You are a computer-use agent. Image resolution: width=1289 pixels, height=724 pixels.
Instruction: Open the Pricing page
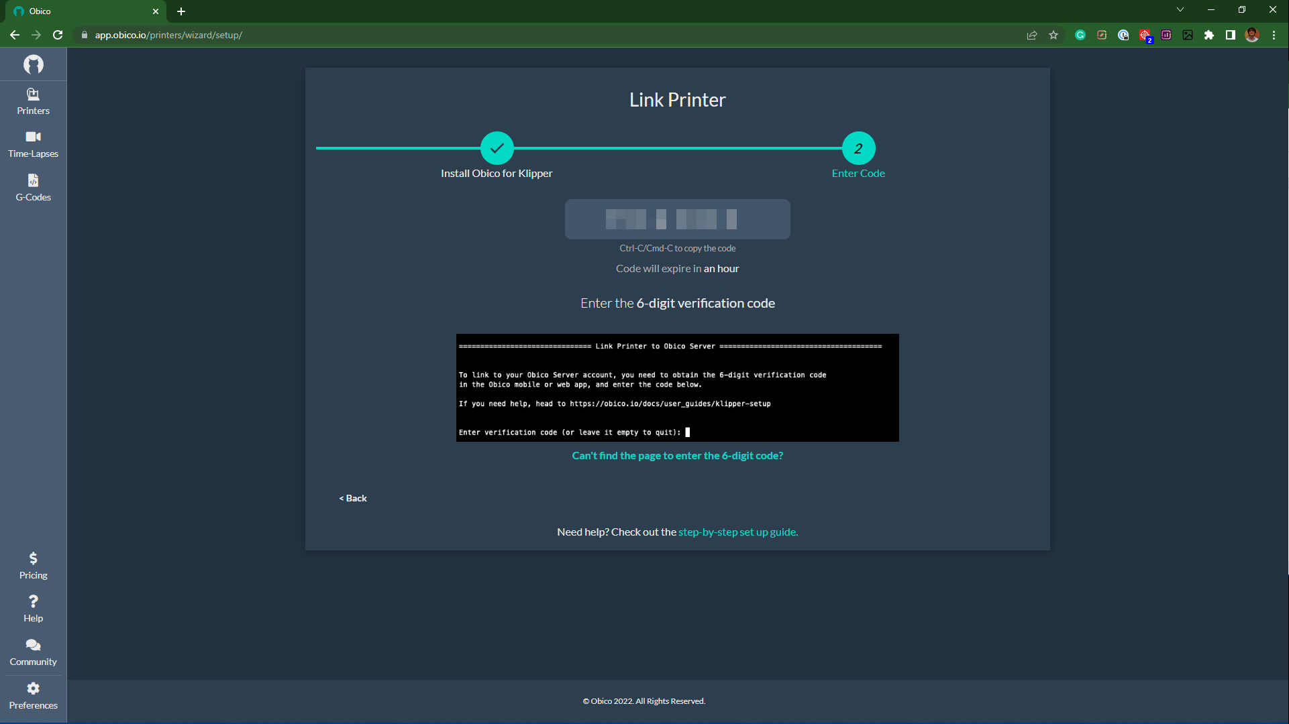(33, 566)
